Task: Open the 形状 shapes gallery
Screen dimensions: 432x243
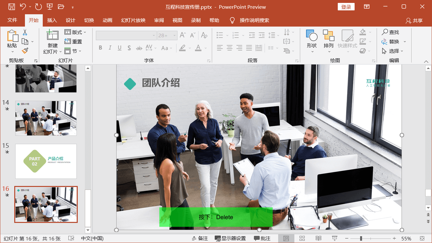Action: pyautogui.click(x=312, y=41)
